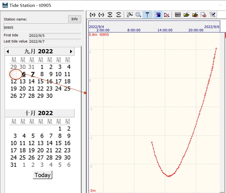The width and height of the screenshot is (226, 193).
Task: Click the 2022/9/6 end date label
Action: click(x=212, y=27)
